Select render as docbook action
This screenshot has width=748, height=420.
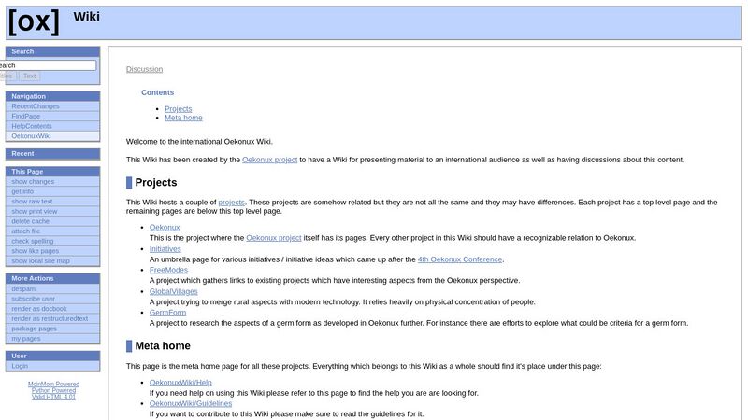click(x=39, y=309)
